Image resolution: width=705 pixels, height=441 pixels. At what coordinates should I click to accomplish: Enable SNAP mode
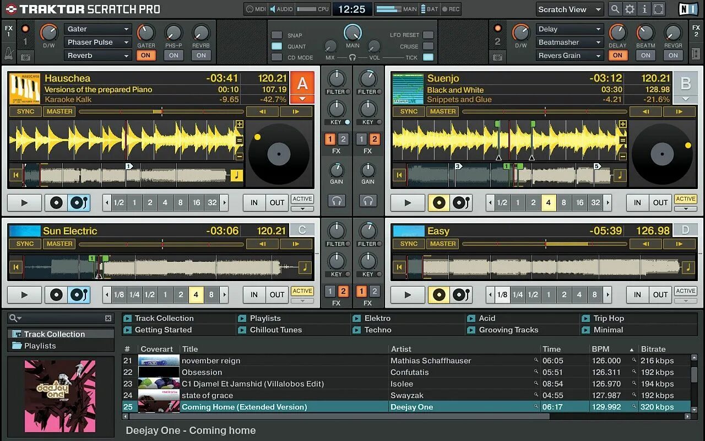coord(276,35)
